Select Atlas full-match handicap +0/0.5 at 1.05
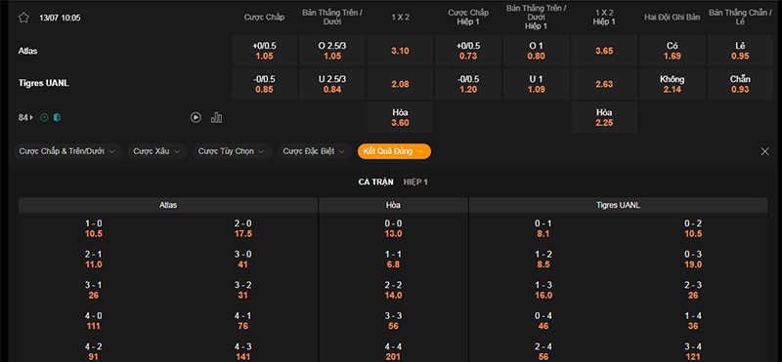Viewport: 782px width, 362px height. pos(264,51)
